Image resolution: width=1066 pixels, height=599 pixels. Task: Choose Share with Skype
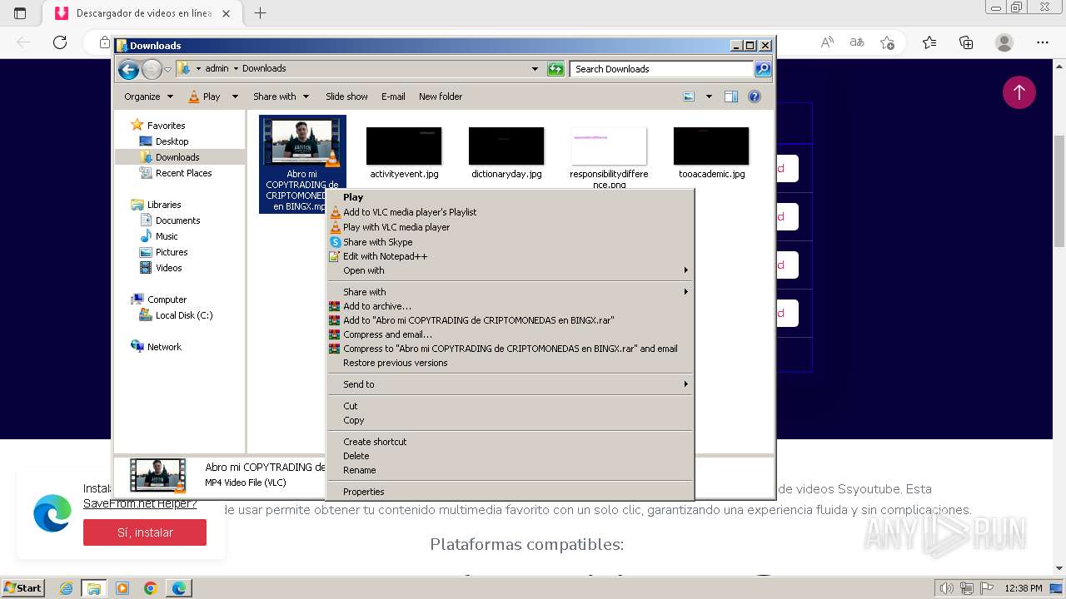510,242
